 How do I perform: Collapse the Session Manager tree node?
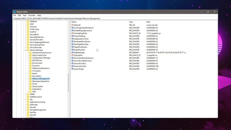26,50
